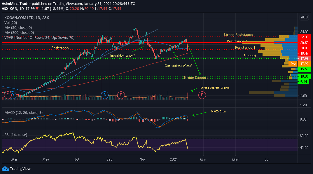Click the dividend D marker near March 2020

point(13,95)
